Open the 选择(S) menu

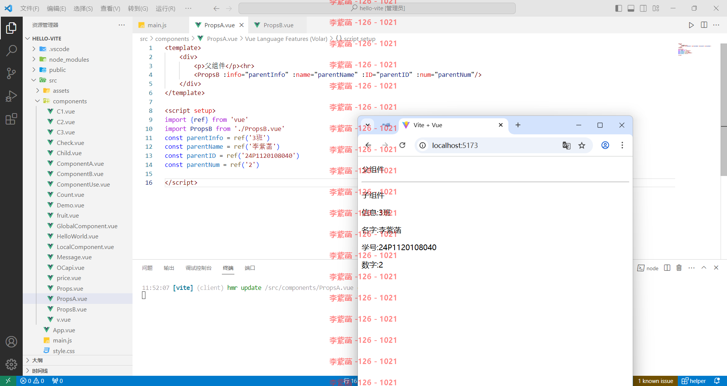click(x=83, y=8)
